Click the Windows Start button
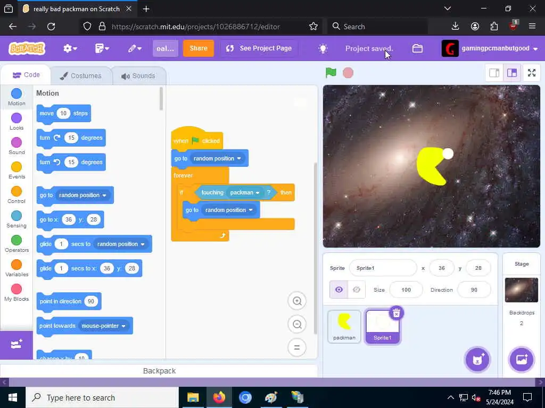 [x=13, y=397]
